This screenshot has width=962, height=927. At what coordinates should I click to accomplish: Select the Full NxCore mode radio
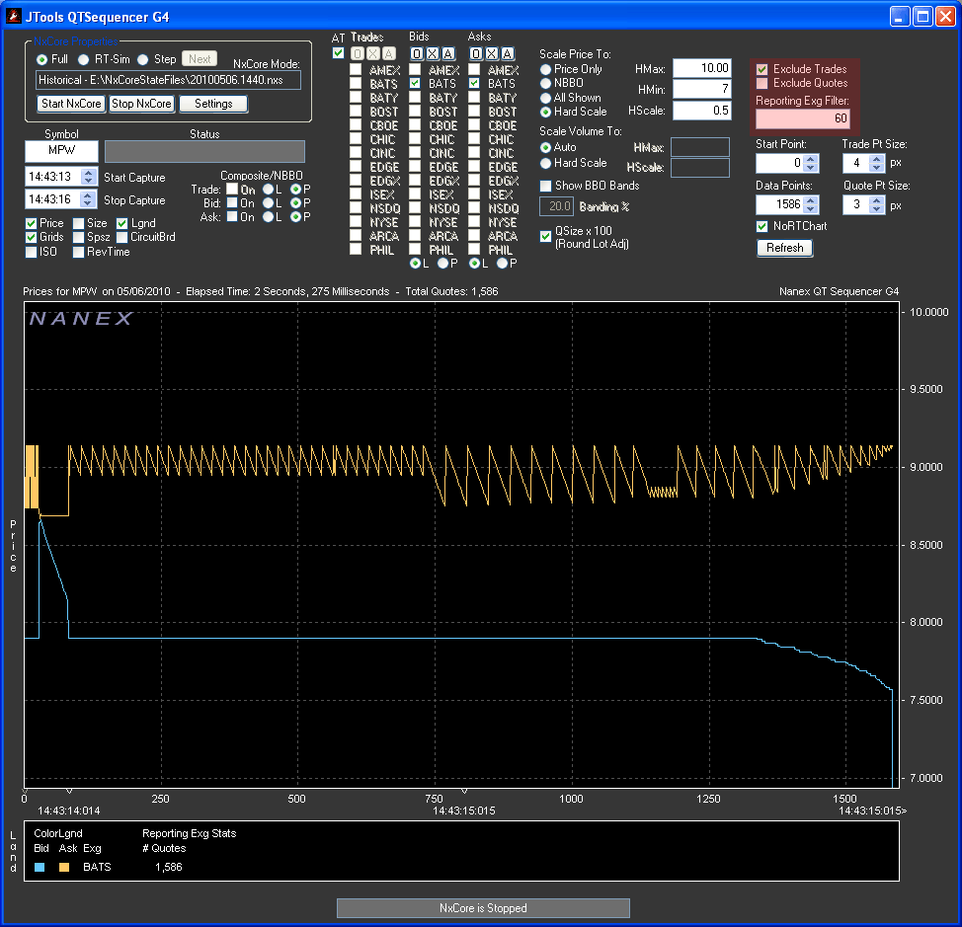(x=41, y=59)
